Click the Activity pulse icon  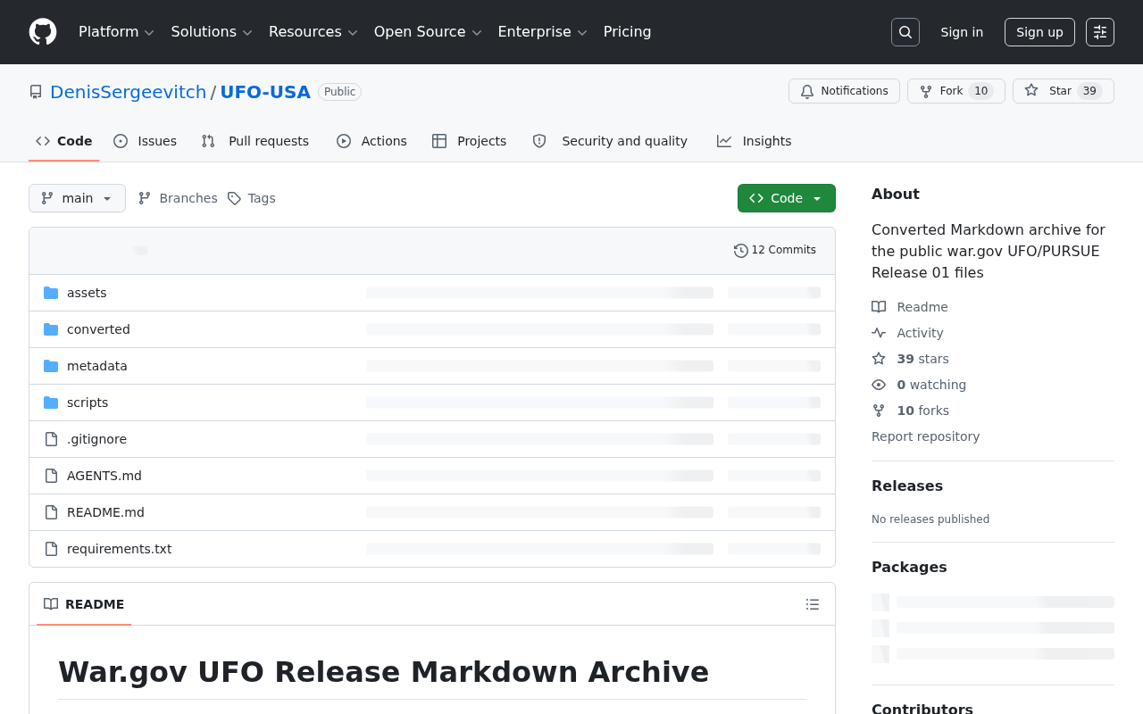coord(879,333)
